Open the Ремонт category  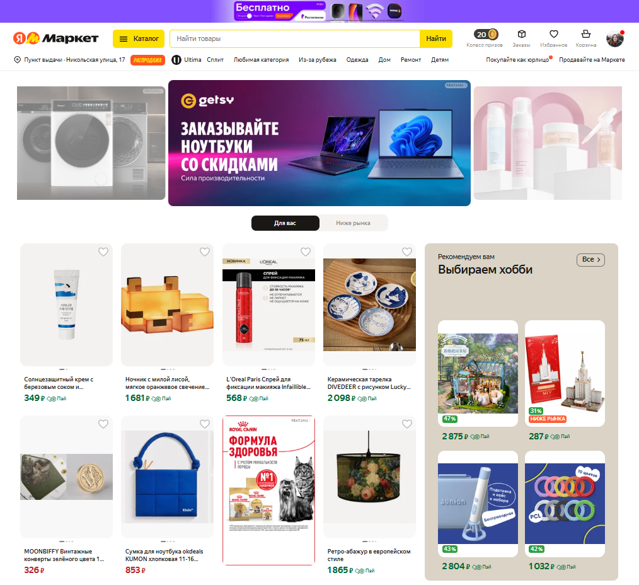pyautogui.click(x=411, y=60)
